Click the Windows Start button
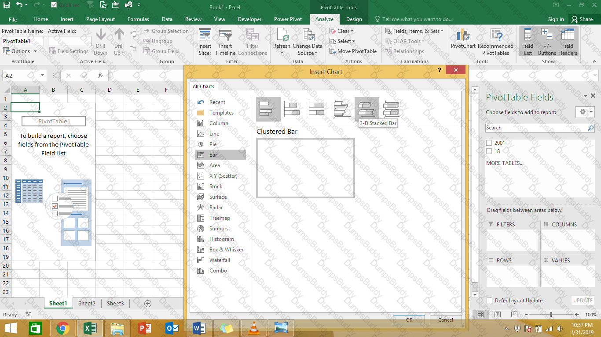The height and width of the screenshot is (337, 601). (11, 328)
